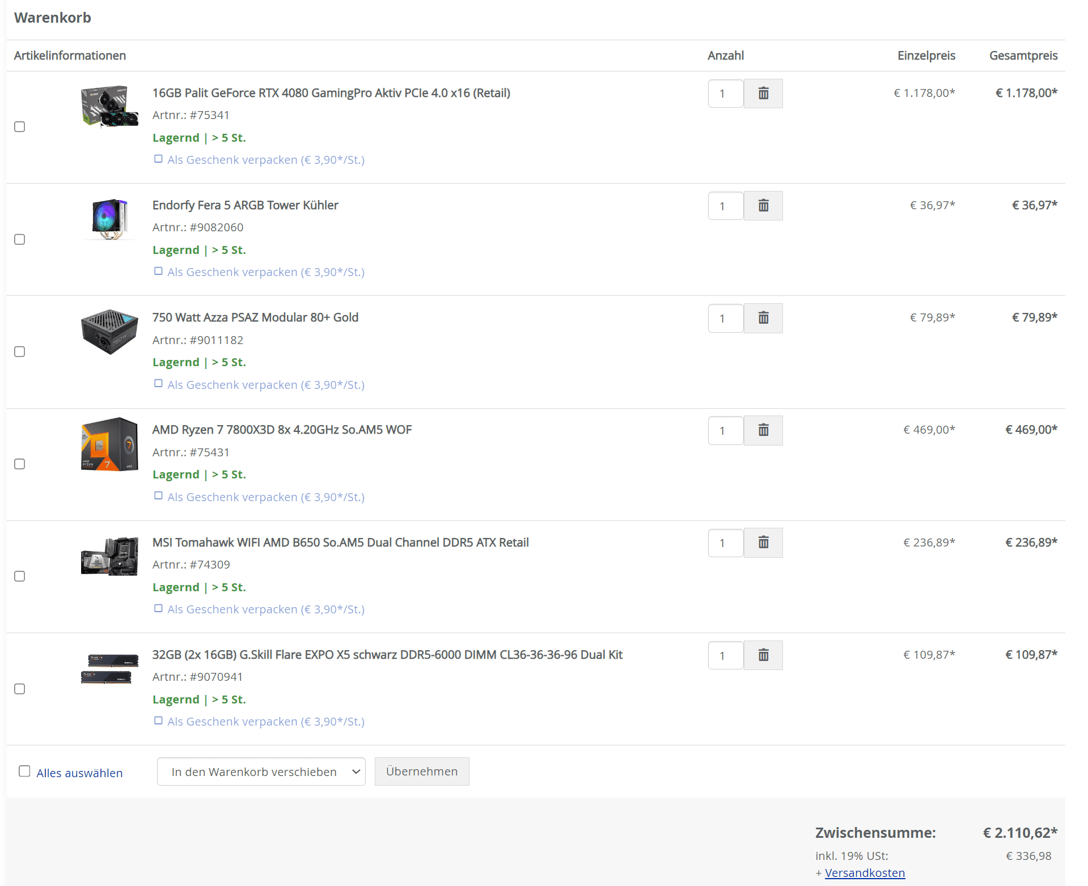The height and width of the screenshot is (886, 1088).
Task: Open the MSI Tomahawk WIFI AMD B650 title
Action: point(340,542)
